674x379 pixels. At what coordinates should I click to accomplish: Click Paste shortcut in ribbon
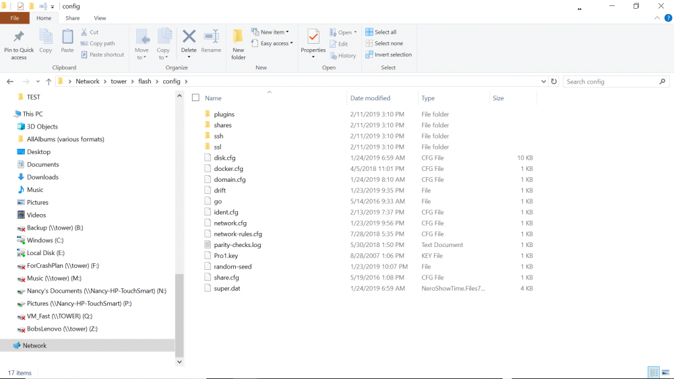click(x=102, y=55)
